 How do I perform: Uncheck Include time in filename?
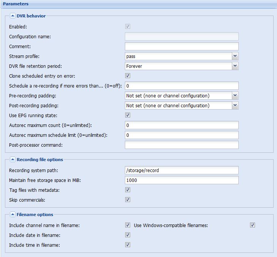click(x=128, y=245)
